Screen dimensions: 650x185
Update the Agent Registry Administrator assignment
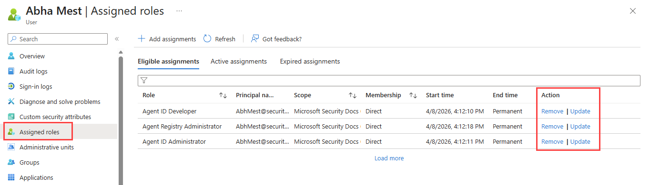(580, 127)
